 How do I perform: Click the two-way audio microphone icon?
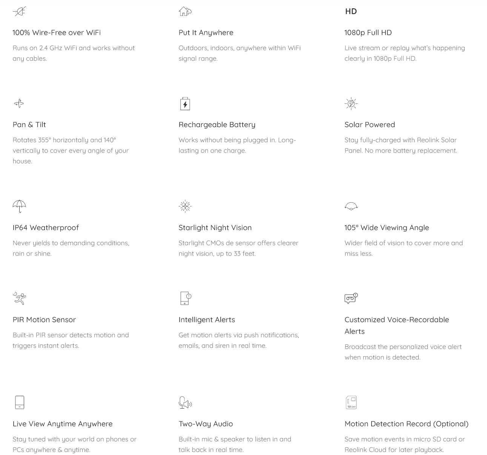click(185, 403)
